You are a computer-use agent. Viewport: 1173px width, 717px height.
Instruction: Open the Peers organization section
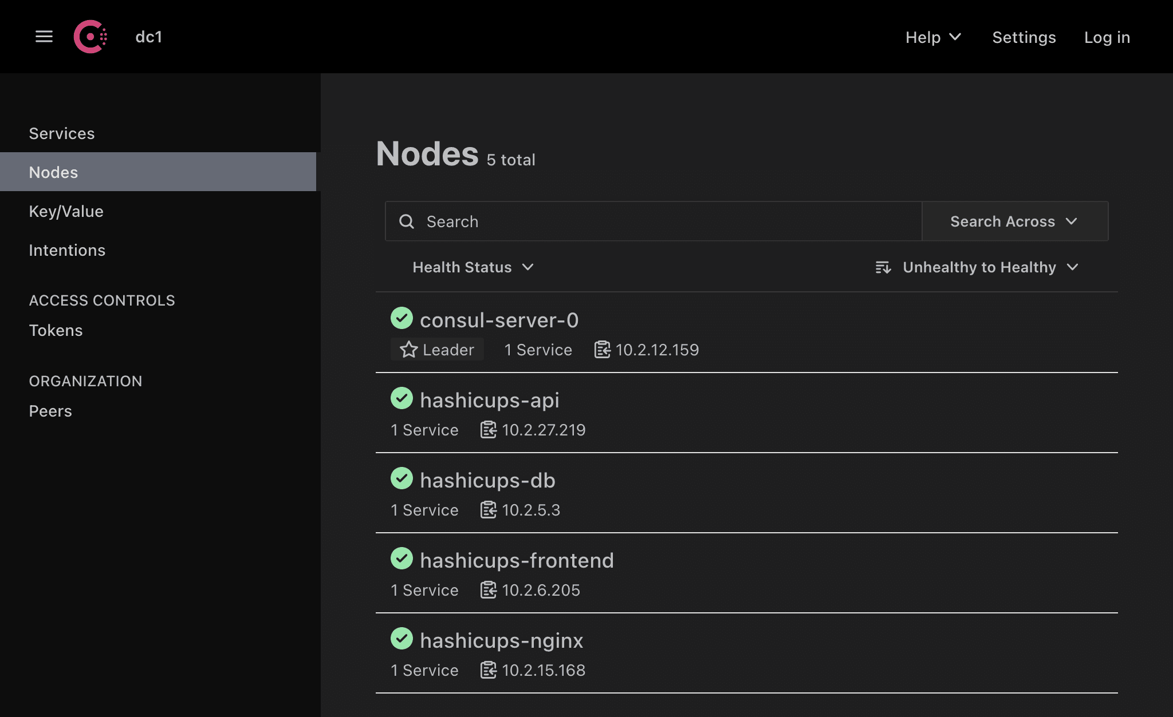coord(49,411)
